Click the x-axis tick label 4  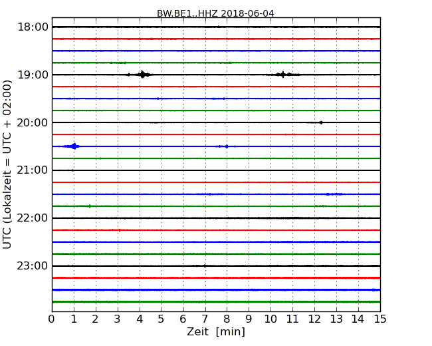click(140, 319)
